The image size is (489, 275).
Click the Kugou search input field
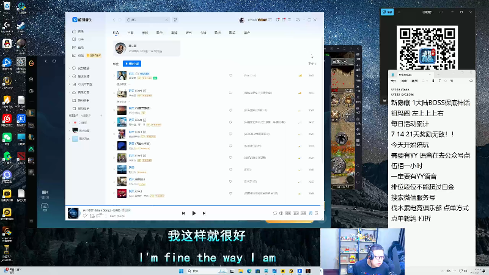pos(147,20)
